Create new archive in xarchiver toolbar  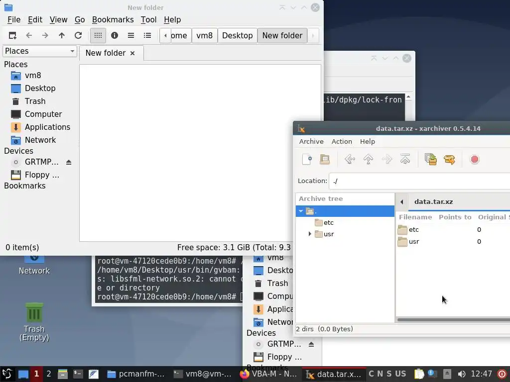pos(307,159)
